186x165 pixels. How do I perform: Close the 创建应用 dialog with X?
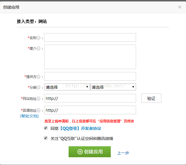point(180,7)
